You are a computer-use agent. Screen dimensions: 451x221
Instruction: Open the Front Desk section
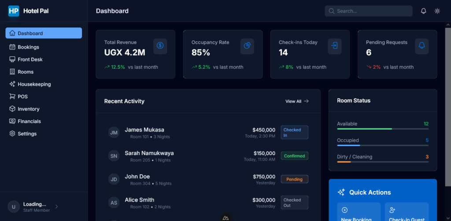(30, 60)
